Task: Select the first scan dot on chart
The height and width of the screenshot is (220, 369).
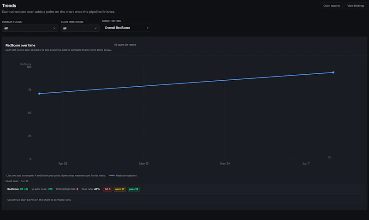Action: [x=39, y=94]
